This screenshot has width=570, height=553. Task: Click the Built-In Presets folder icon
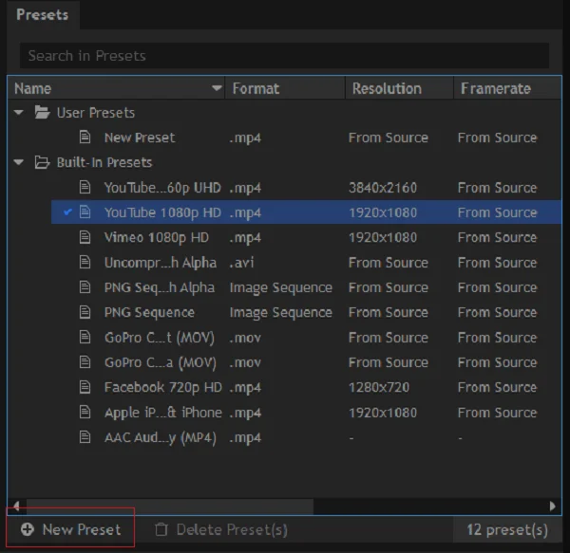click(x=42, y=162)
